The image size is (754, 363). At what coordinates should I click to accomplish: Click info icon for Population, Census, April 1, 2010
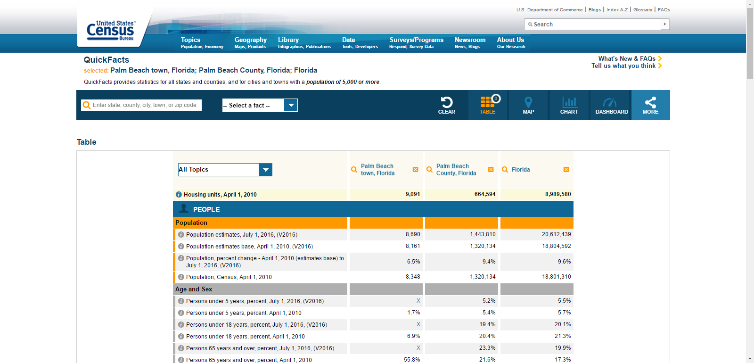pyautogui.click(x=181, y=277)
